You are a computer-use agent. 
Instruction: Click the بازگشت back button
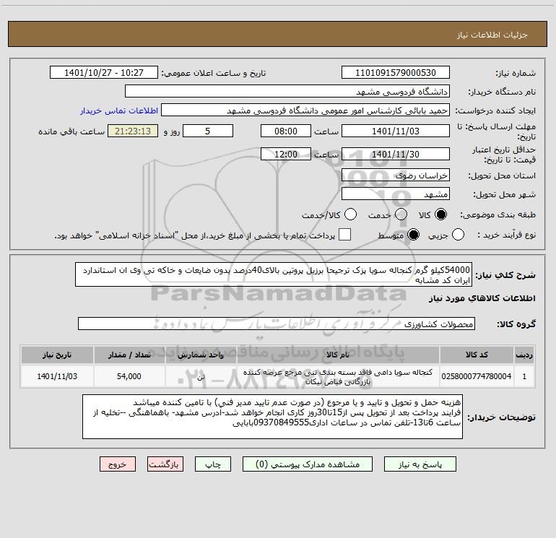[x=165, y=464]
